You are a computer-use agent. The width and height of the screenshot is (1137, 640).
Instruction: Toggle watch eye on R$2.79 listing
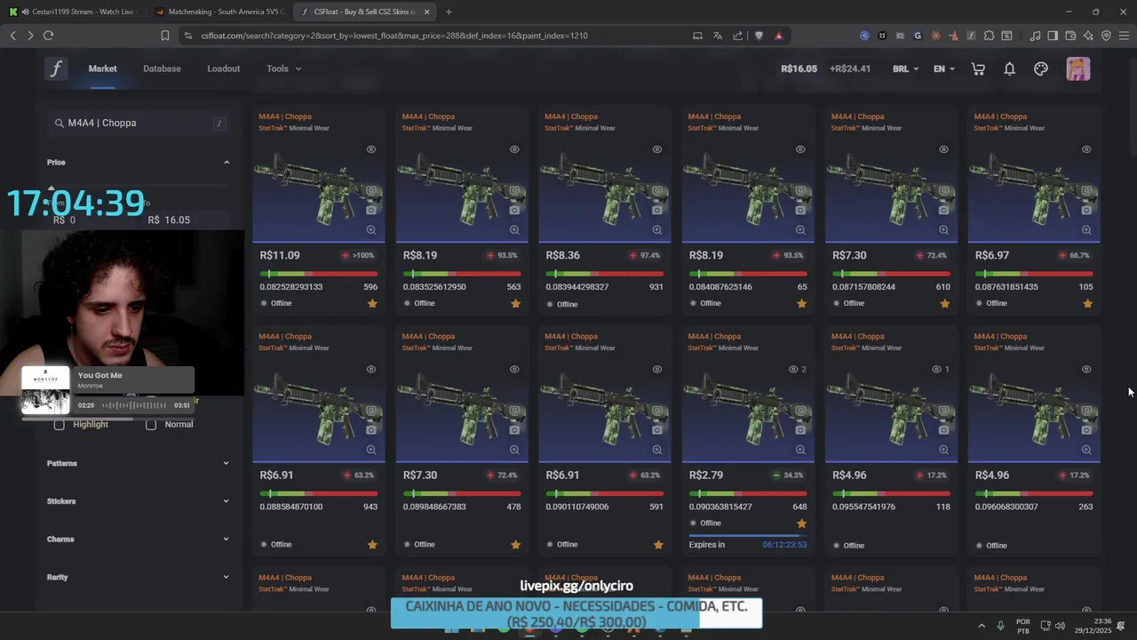794,369
